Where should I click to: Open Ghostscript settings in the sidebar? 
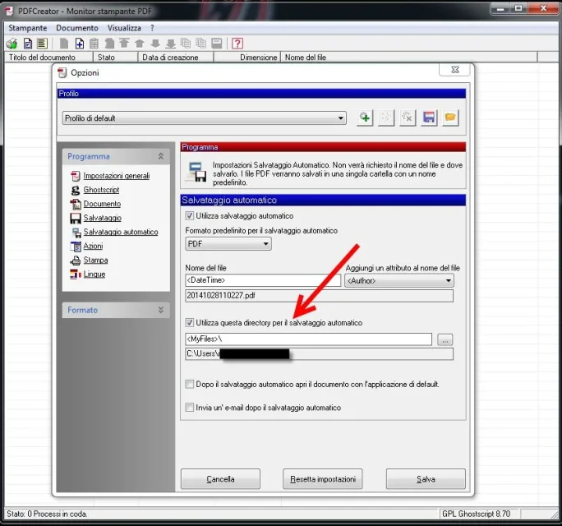[102, 190]
